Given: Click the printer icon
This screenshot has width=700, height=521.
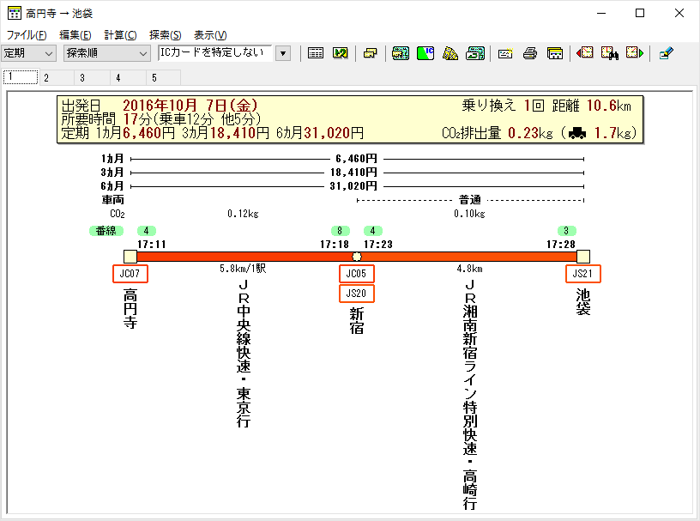Looking at the screenshot, I should click(x=530, y=53).
